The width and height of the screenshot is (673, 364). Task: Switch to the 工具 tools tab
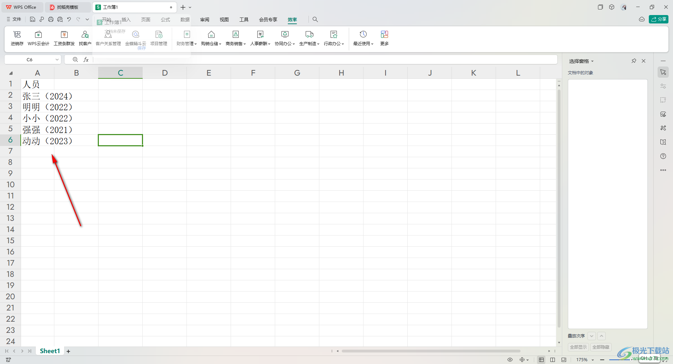pyautogui.click(x=244, y=20)
